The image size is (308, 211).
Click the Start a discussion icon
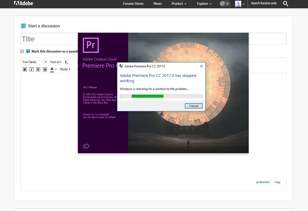23,26
